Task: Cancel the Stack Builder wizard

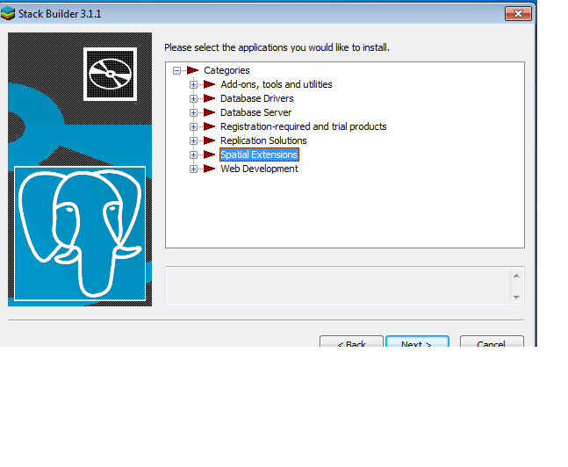Action: click(x=492, y=341)
